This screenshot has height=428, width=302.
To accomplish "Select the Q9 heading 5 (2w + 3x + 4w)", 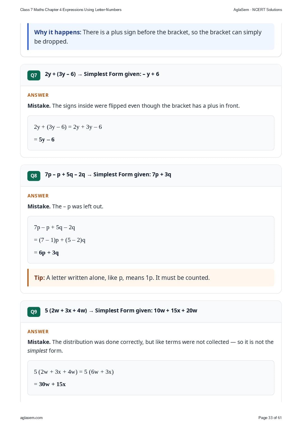I will click(x=66, y=310).
